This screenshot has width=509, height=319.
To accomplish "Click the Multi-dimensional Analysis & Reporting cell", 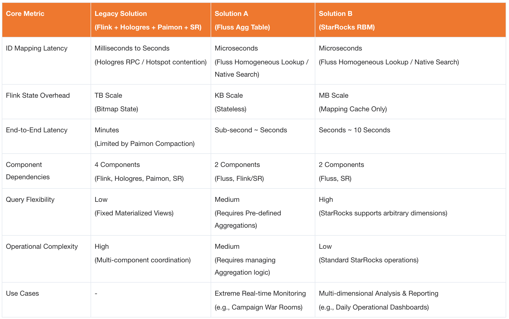I will (378, 294).
